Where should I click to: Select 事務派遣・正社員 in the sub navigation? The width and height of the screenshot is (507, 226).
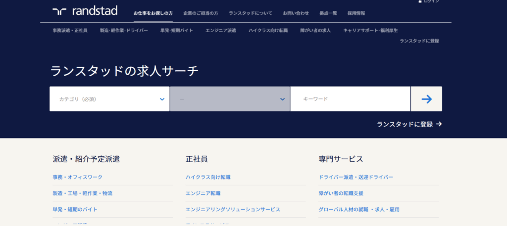(70, 31)
